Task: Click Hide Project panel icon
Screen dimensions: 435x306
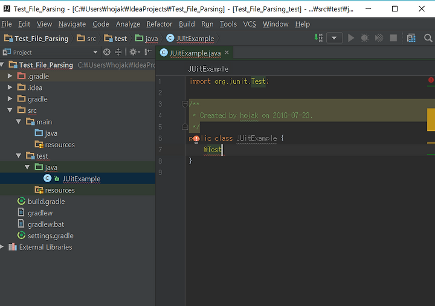Action: (148, 51)
